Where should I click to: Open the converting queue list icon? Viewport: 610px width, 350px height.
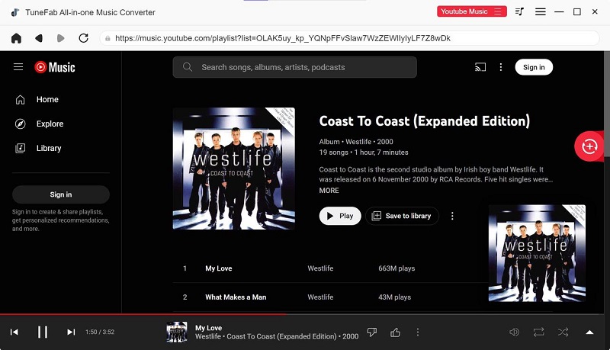point(519,11)
